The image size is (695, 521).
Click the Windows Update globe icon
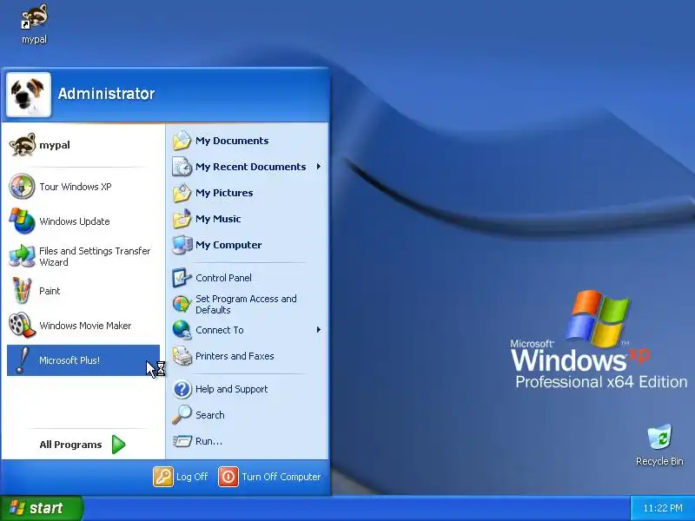point(22,221)
